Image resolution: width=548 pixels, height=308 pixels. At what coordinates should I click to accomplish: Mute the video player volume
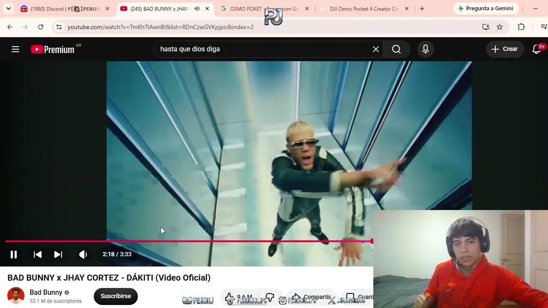[83, 255]
